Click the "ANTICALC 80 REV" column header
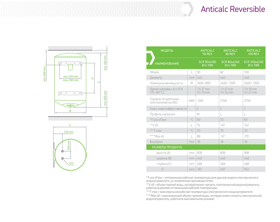 pyautogui.click(x=230, y=52)
